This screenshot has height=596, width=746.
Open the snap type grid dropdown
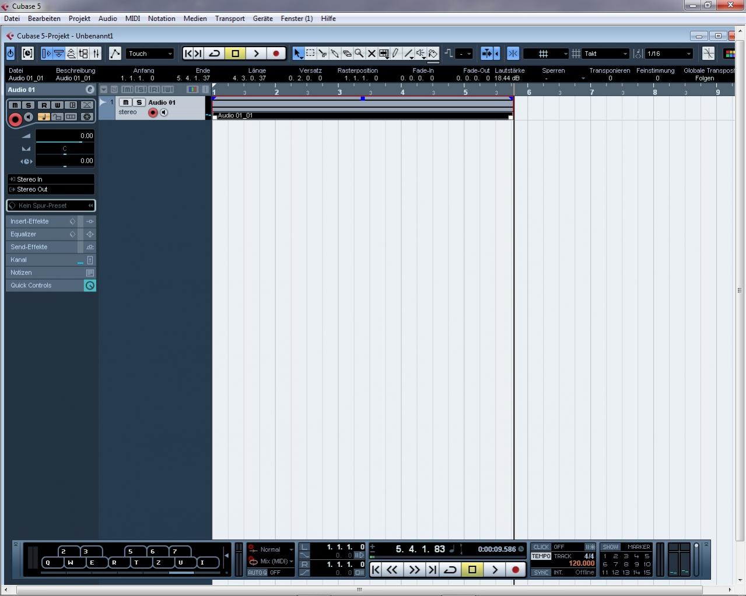[546, 54]
